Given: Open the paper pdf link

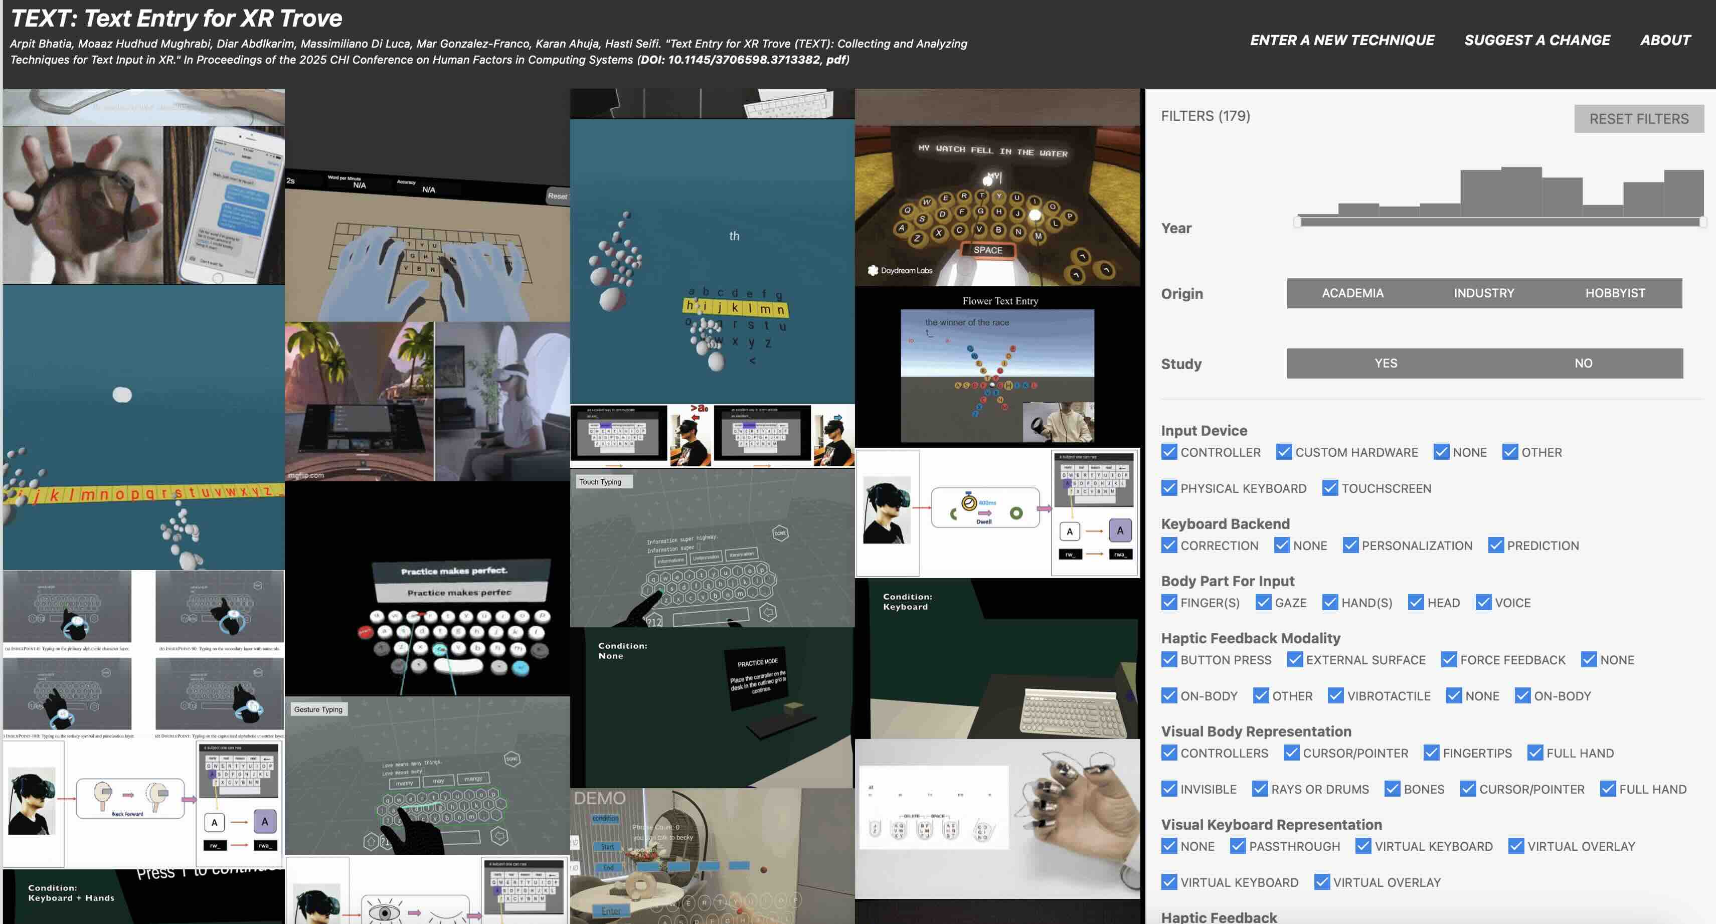Looking at the screenshot, I should [835, 60].
